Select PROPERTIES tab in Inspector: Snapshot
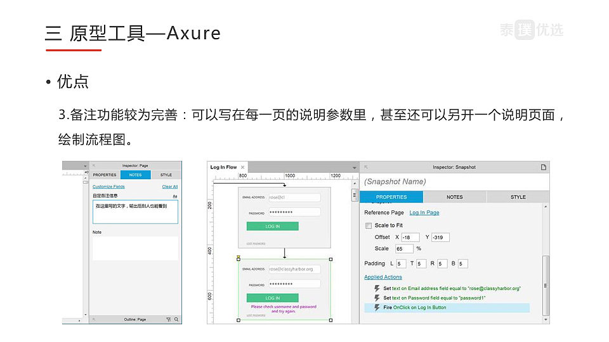 coord(391,197)
